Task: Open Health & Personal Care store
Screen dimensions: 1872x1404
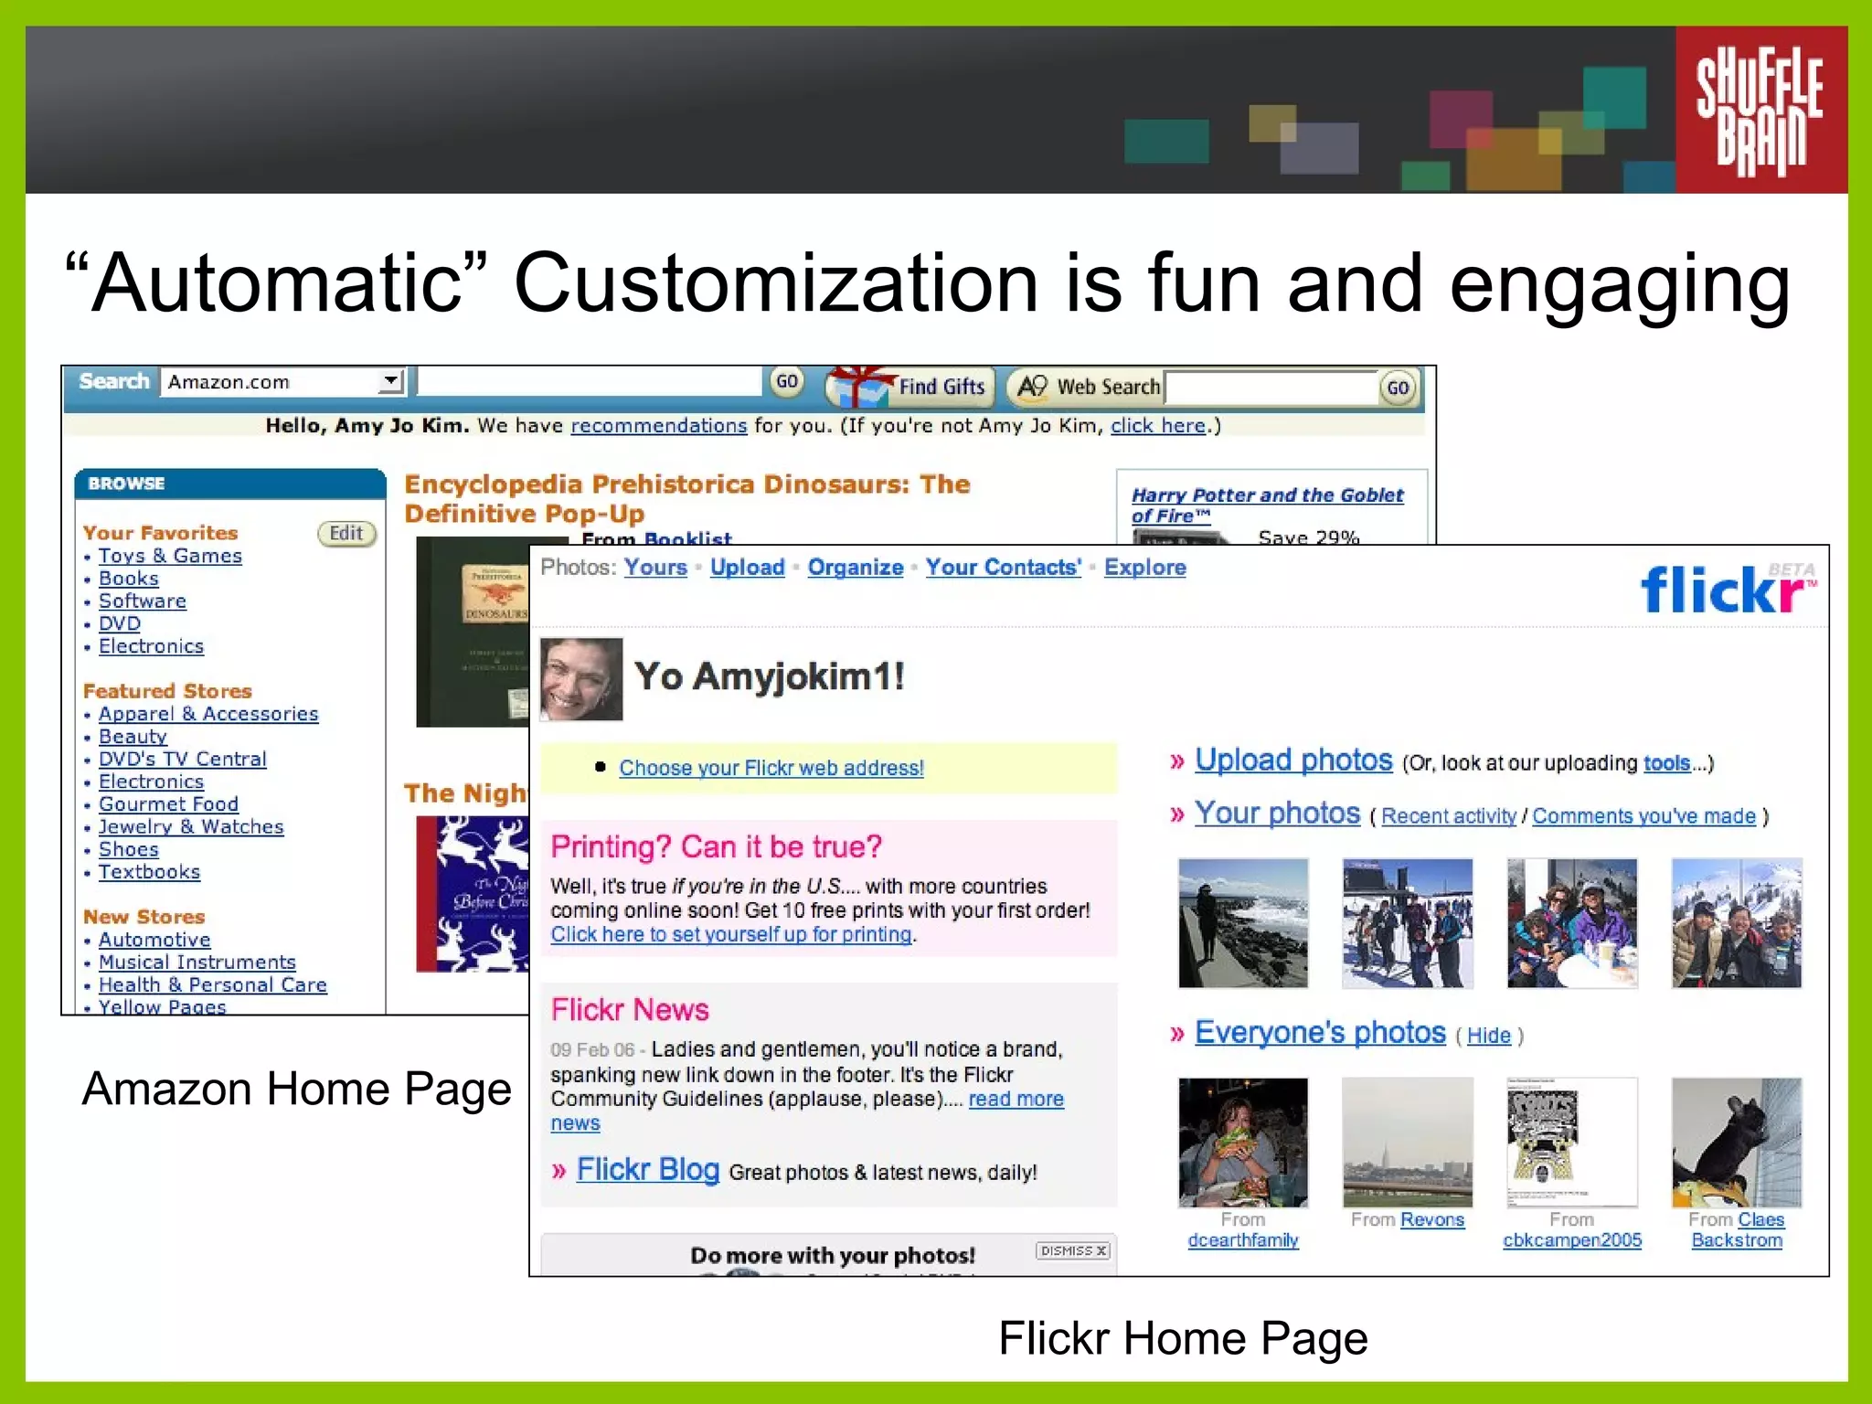Action: click(x=213, y=985)
